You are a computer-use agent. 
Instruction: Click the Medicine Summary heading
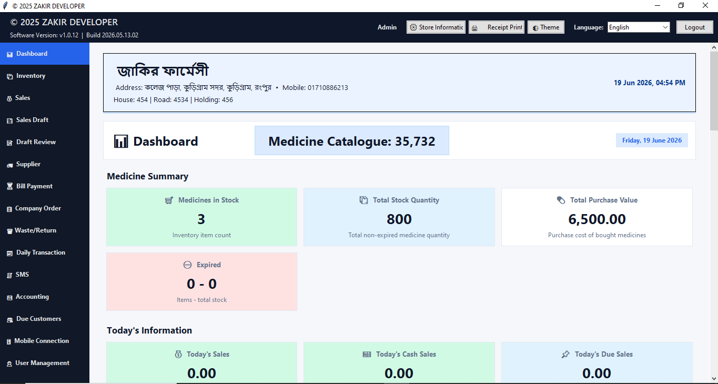click(147, 176)
